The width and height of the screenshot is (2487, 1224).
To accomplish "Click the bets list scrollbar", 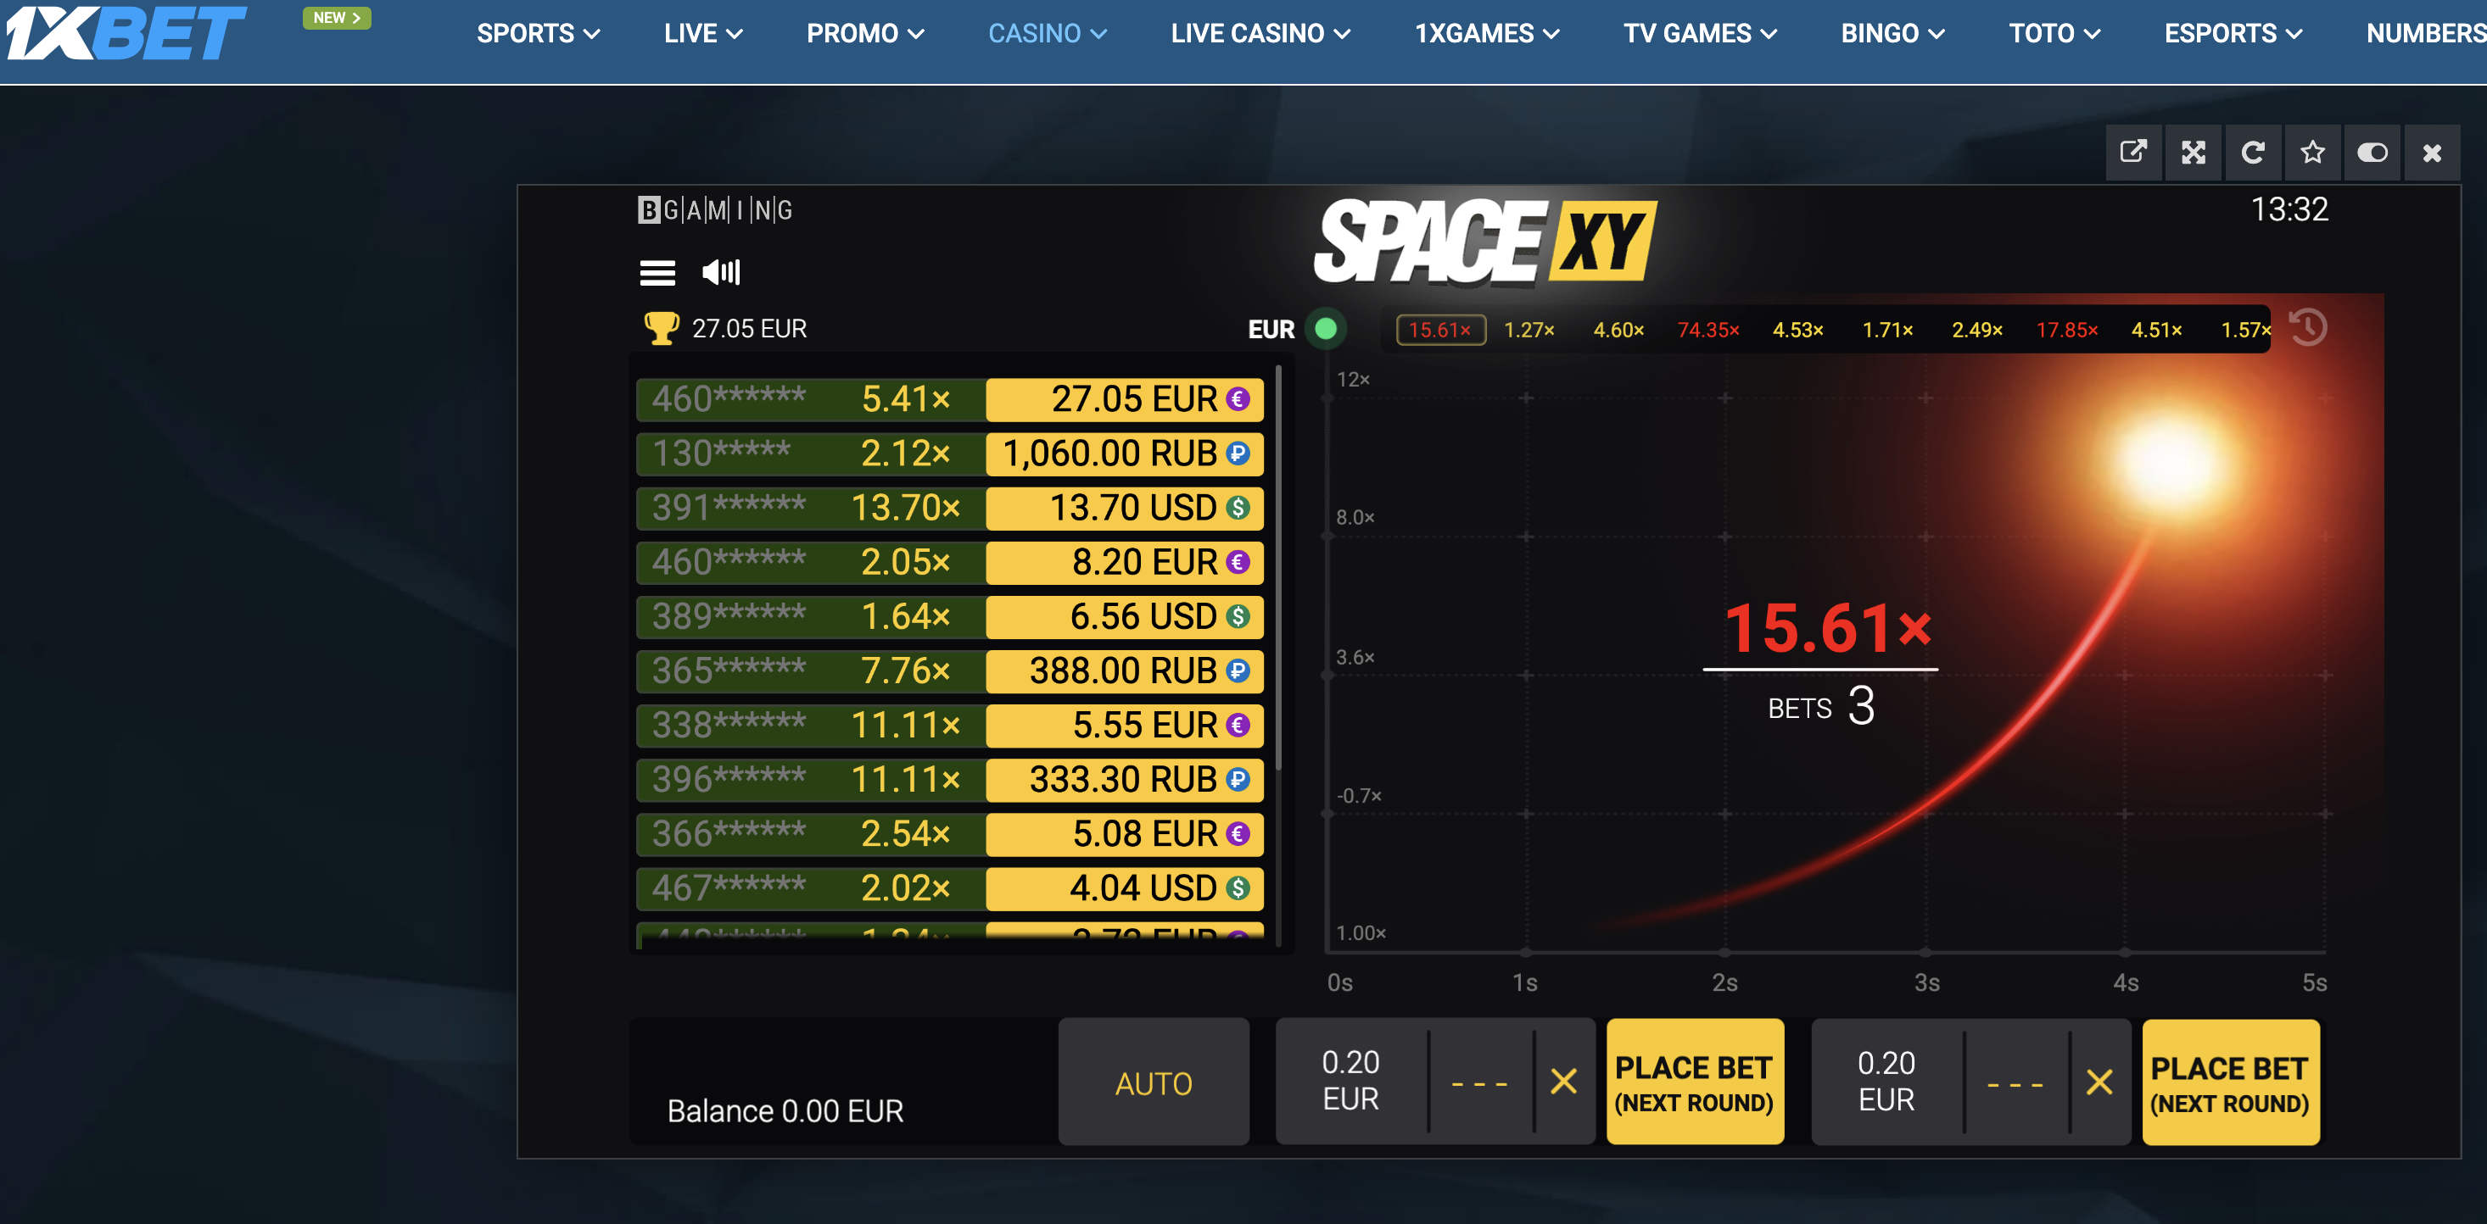I will pyautogui.click(x=1278, y=569).
